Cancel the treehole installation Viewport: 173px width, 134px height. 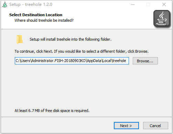(x=155, y=126)
